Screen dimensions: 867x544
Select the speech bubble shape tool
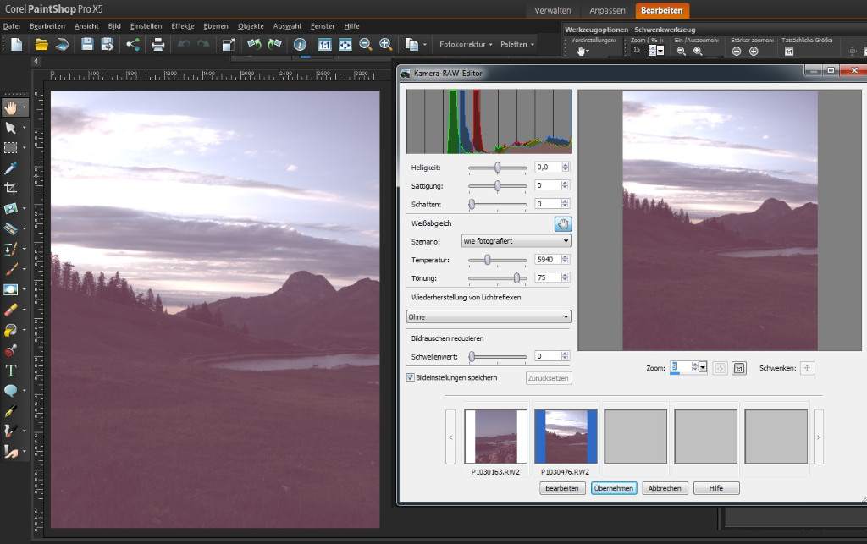pyautogui.click(x=10, y=391)
